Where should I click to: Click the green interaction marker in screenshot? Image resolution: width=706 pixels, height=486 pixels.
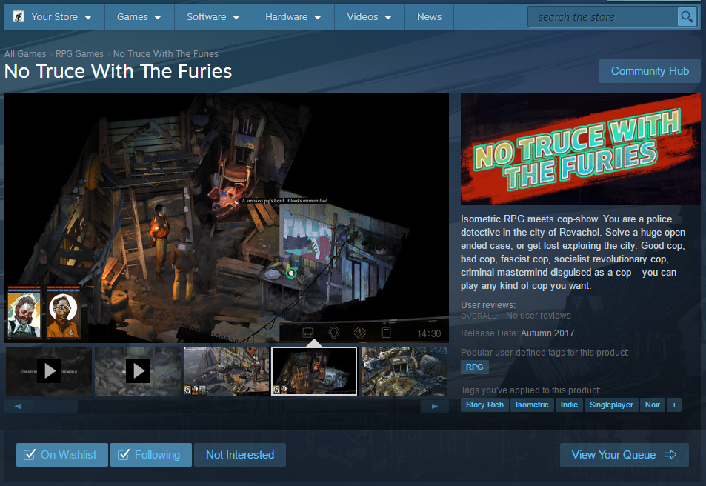pos(291,273)
